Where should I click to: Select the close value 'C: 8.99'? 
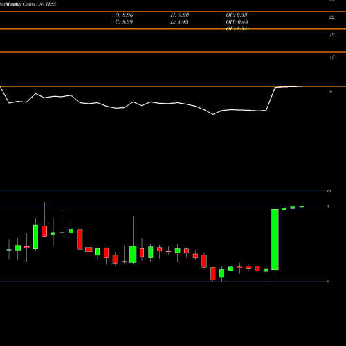pyautogui.click(x=124, y=22)
